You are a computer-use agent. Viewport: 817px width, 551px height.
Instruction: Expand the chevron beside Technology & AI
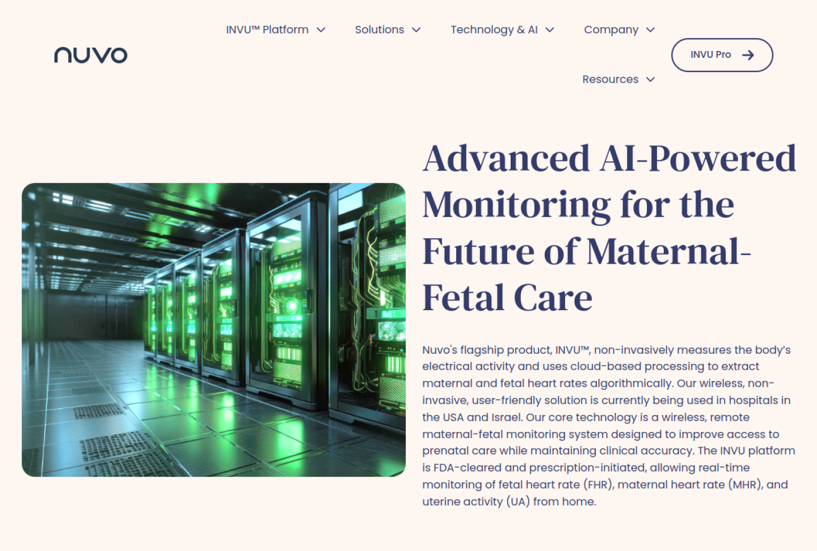tap(550, 30)
